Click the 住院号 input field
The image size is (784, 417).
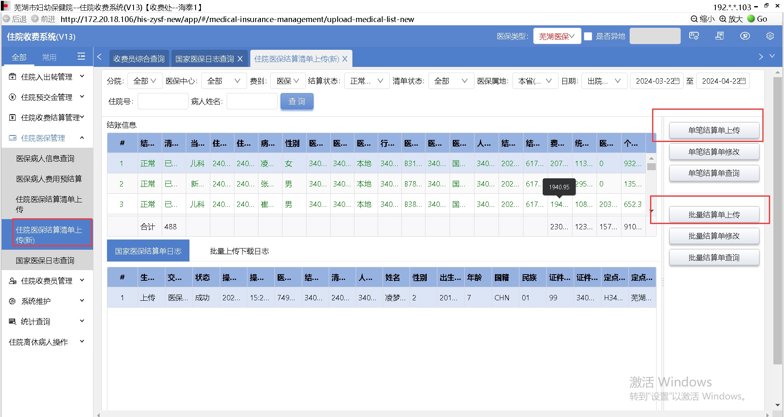pos(163,101)
